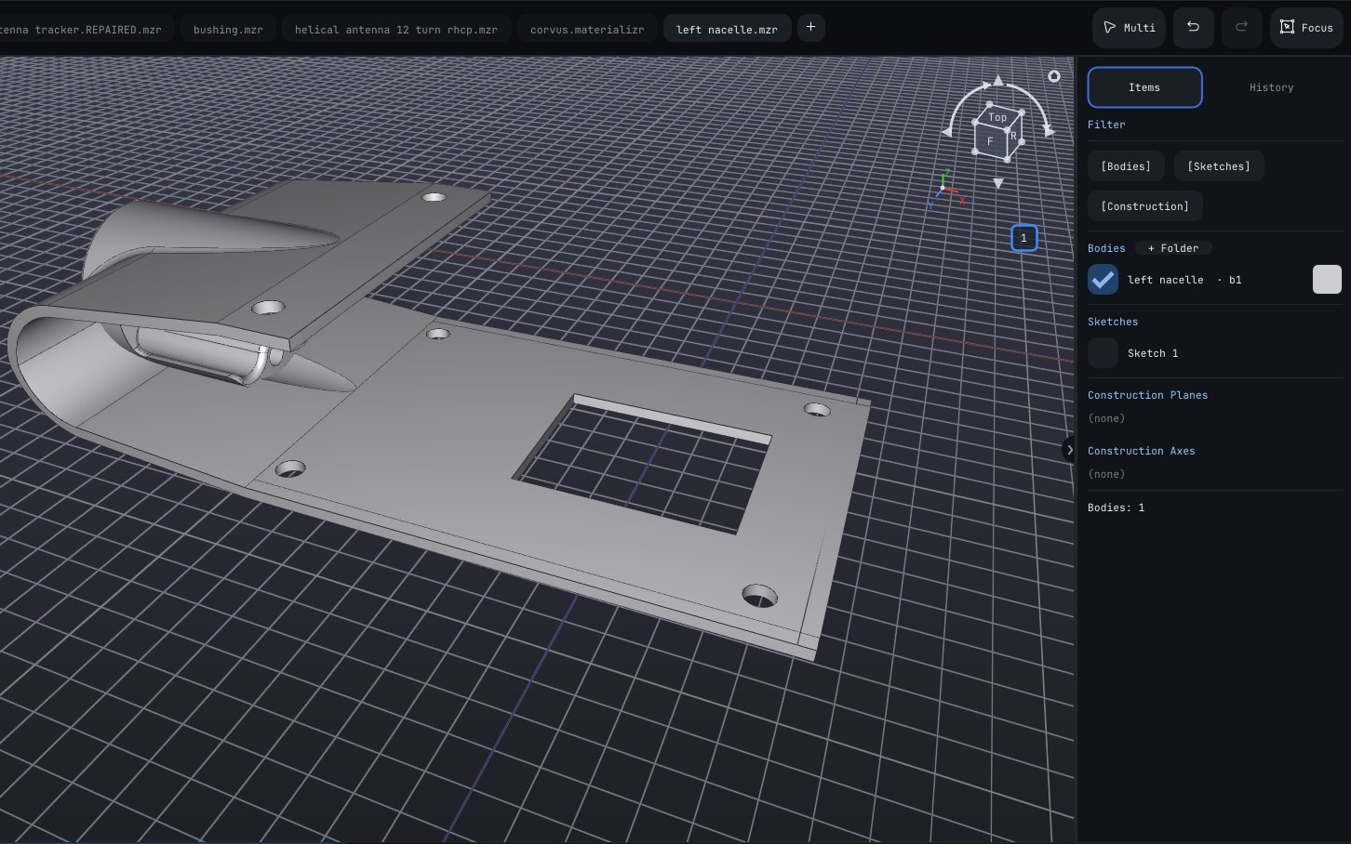Click the 'Filter' label in the side panel
The height and width of the screenshot is (844, 1351).
pos(1106,125)
